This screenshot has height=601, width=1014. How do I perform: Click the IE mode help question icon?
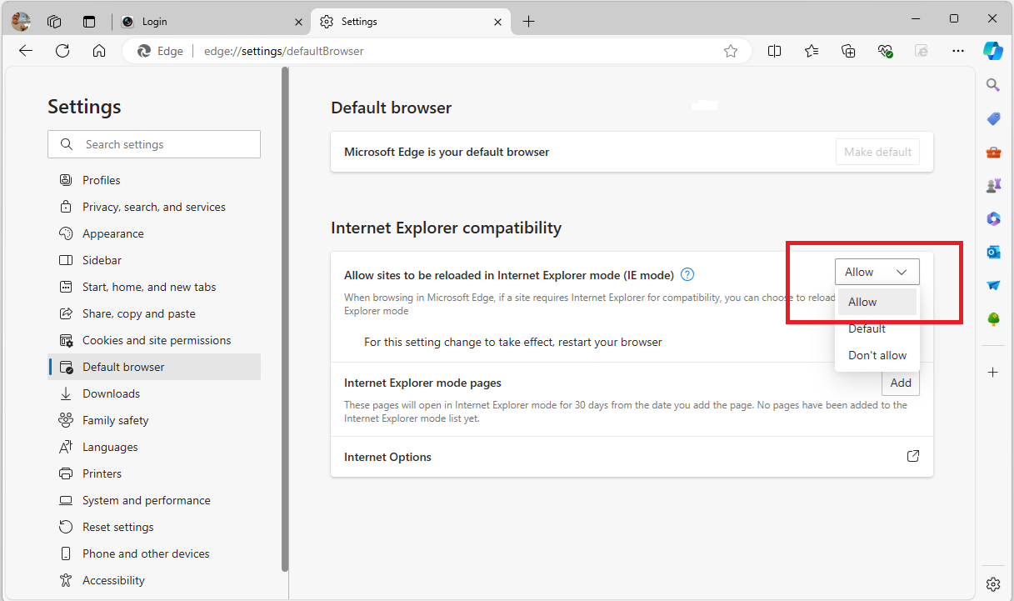[x=687, y=274]
